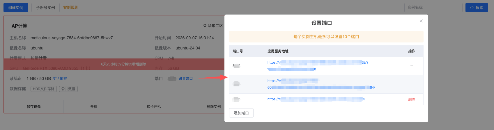494x130 pixels.
Task: Select the HDD文件存储 tag
Action: (x=44, y=89)
